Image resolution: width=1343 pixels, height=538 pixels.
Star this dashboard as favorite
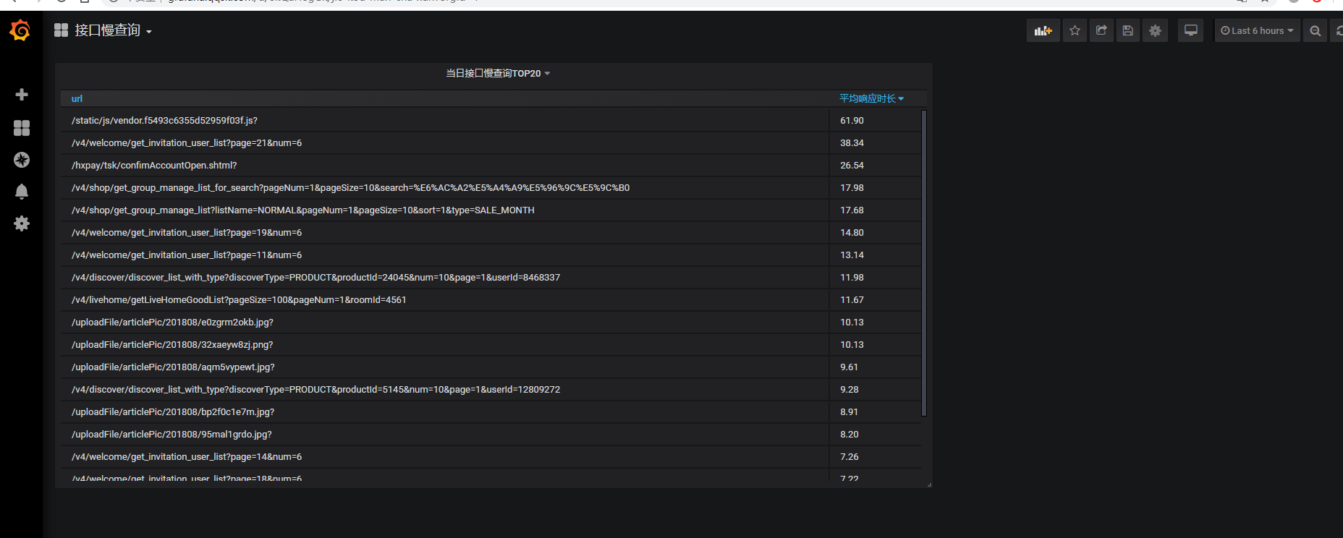1075,30
